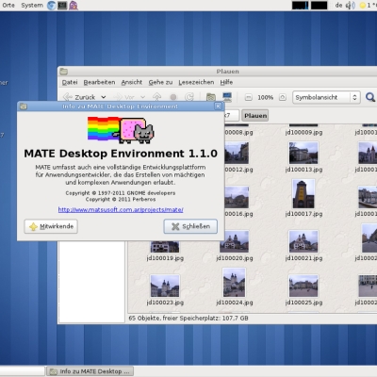Open the home folder icon

click(211, 97)
